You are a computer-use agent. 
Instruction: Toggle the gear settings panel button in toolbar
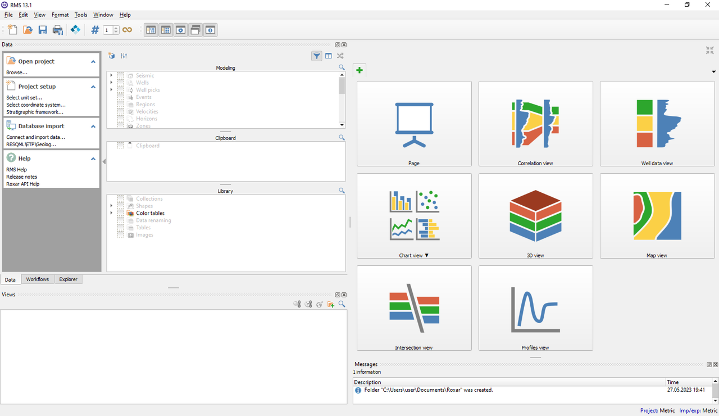[180, 30]
